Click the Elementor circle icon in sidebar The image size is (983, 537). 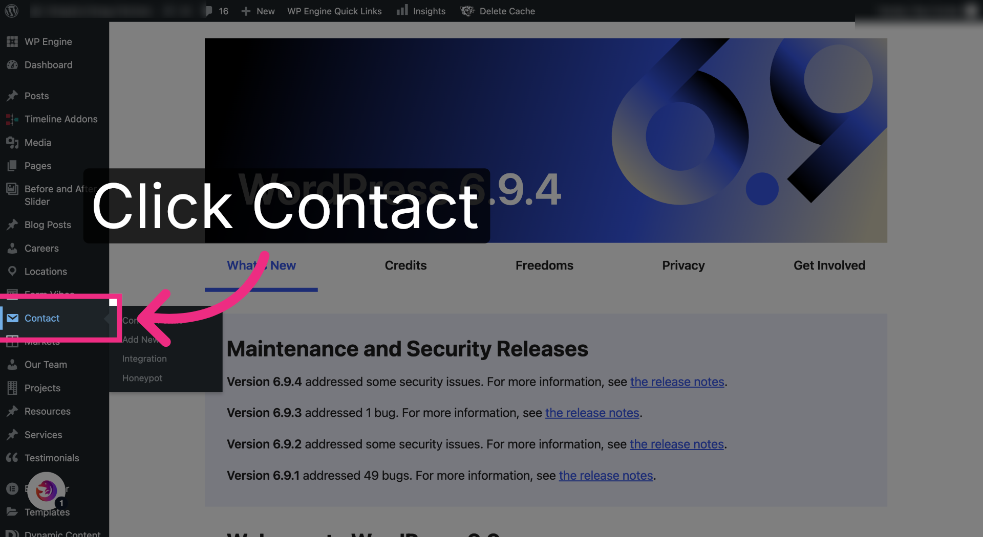(12, 489)
